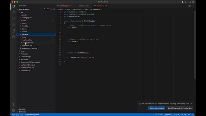Open the Accounts menu icon
The image size is (206, 116).
14,104
